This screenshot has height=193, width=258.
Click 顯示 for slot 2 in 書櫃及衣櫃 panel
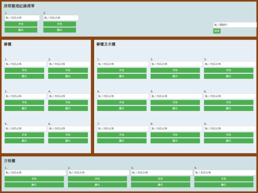(175, 76)
